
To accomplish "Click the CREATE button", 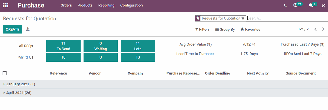I will point(13,30).
